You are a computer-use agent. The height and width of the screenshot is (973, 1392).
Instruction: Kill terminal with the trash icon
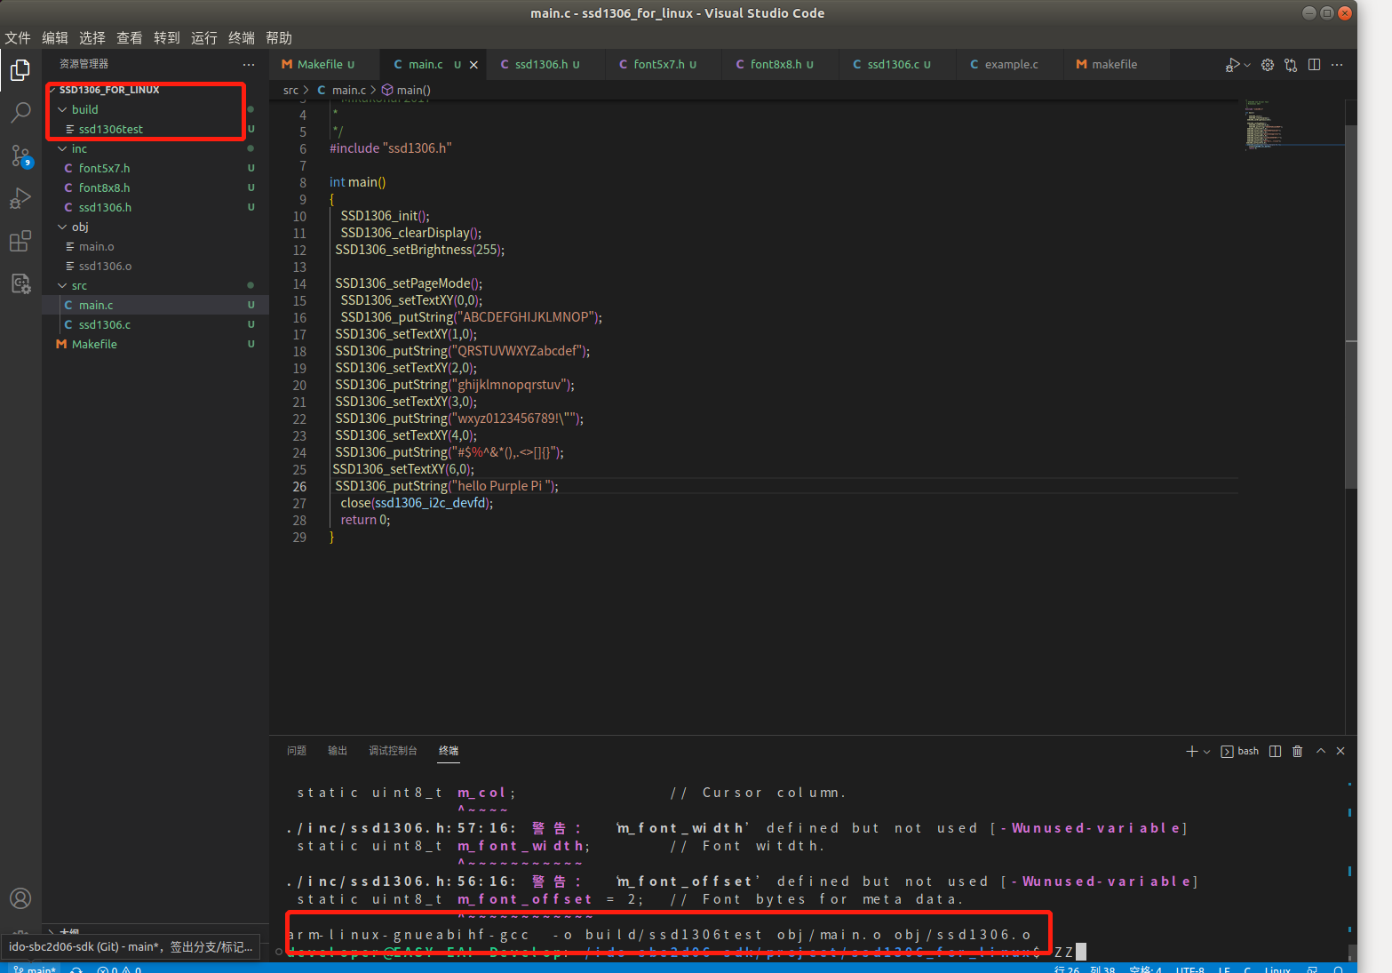[1297, 751]
